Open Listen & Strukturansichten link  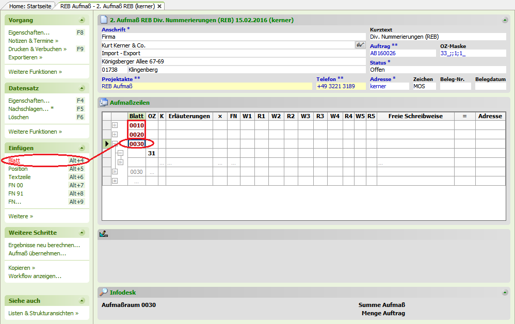click(x=43, y=313)
